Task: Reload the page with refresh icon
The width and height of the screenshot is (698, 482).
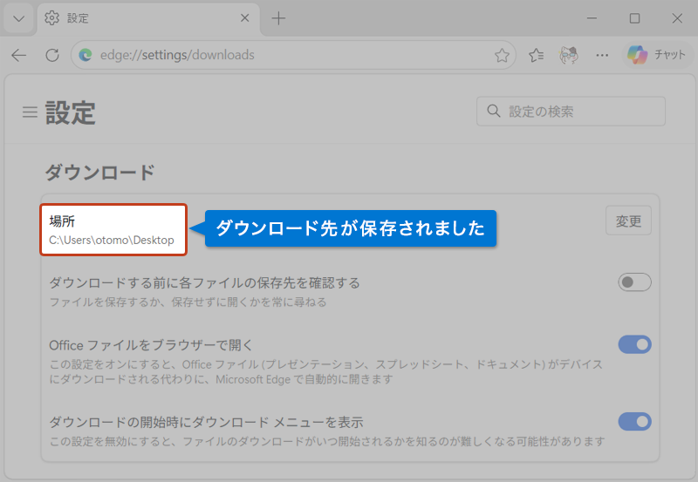Action: pos(52,55)
